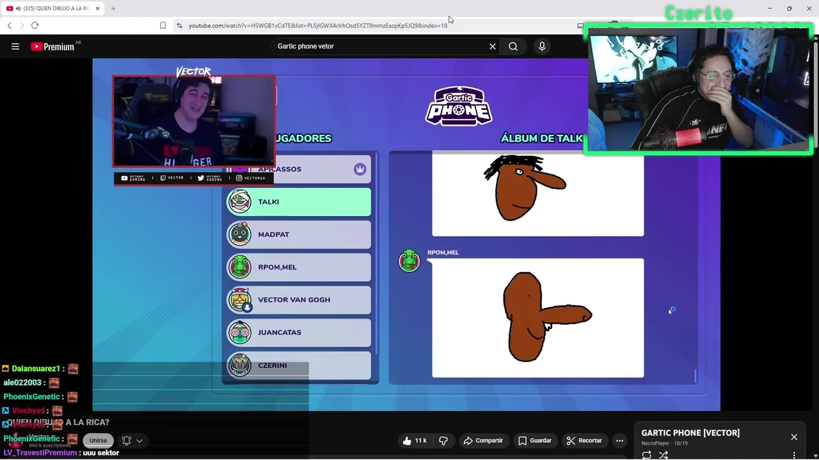Click the 'ÁLBUM DE TALKI' heading
819x460 pixels.
tap(541, 138)
